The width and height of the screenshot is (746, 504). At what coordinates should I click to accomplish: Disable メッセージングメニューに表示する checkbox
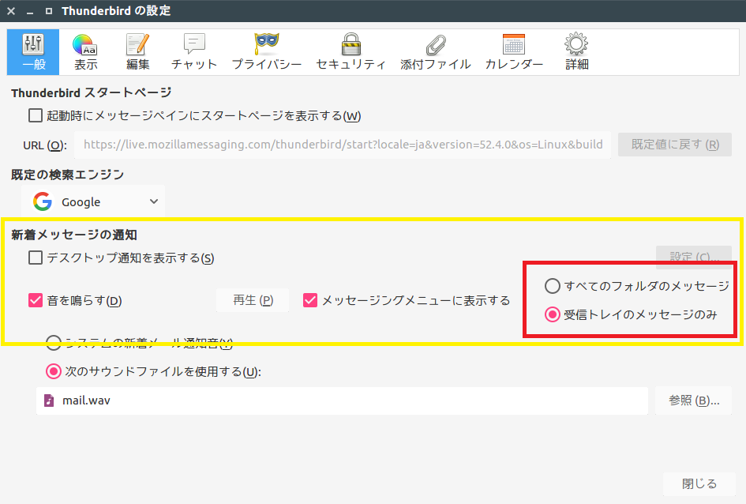pyautogui.click(x=310, y=300)
